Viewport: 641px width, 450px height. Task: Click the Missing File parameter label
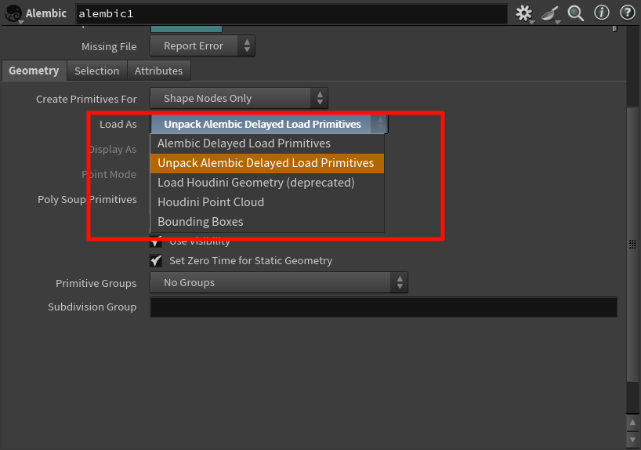109,46
